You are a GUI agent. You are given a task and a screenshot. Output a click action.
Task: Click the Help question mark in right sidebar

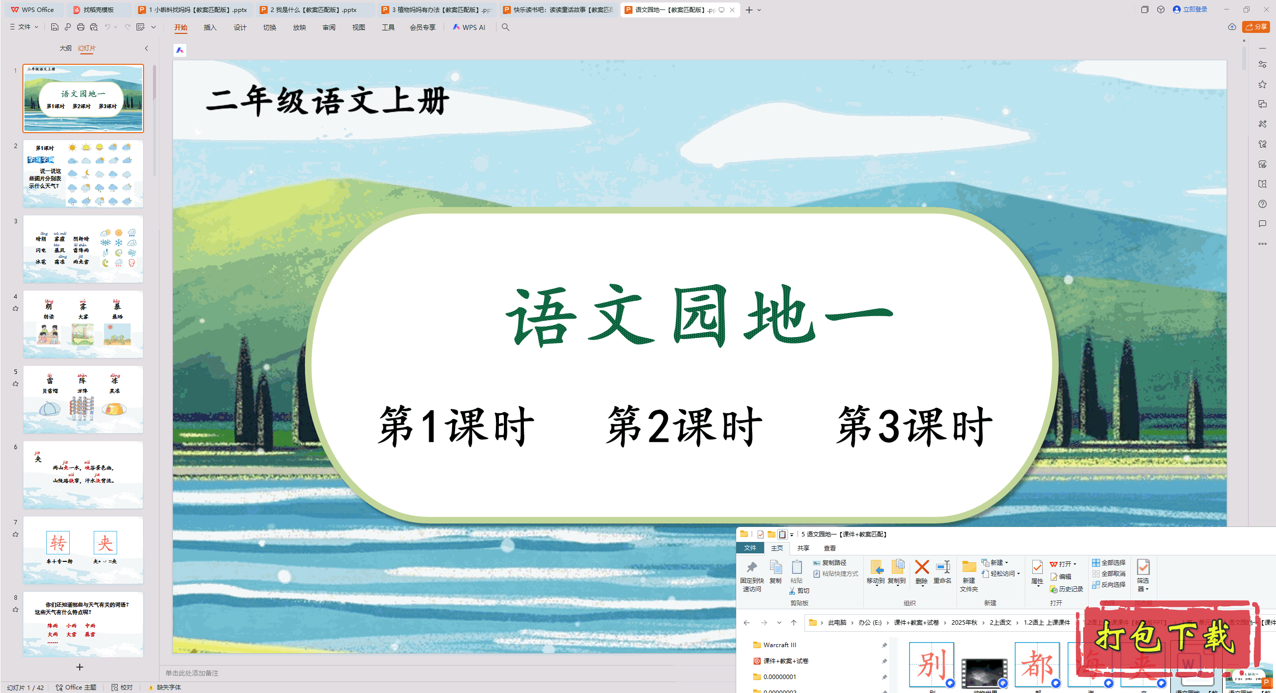click(x=1262, y=204)
